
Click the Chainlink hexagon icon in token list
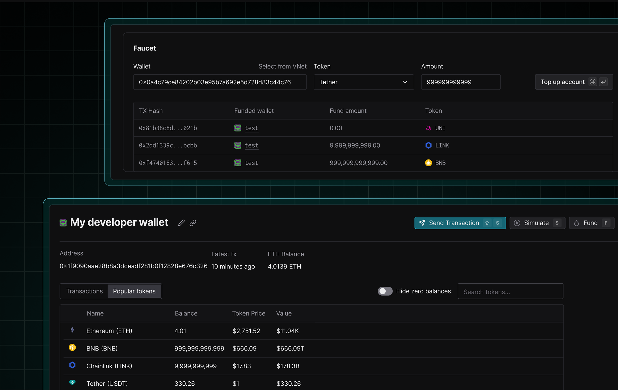pyautogui.click(x=72, y=365)
